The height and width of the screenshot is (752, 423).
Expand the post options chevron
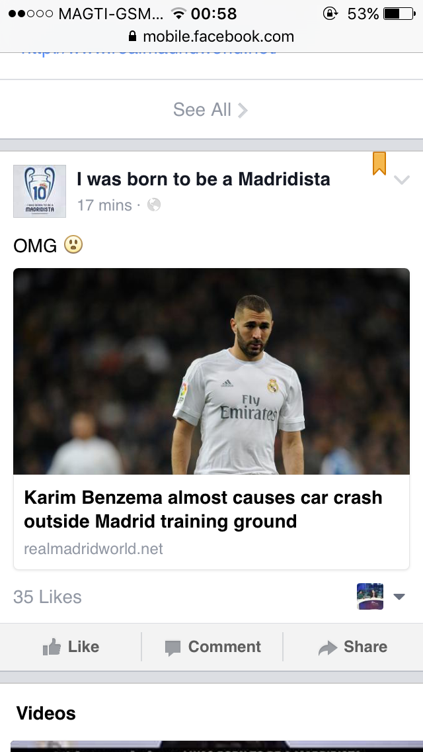coord(401,180)
